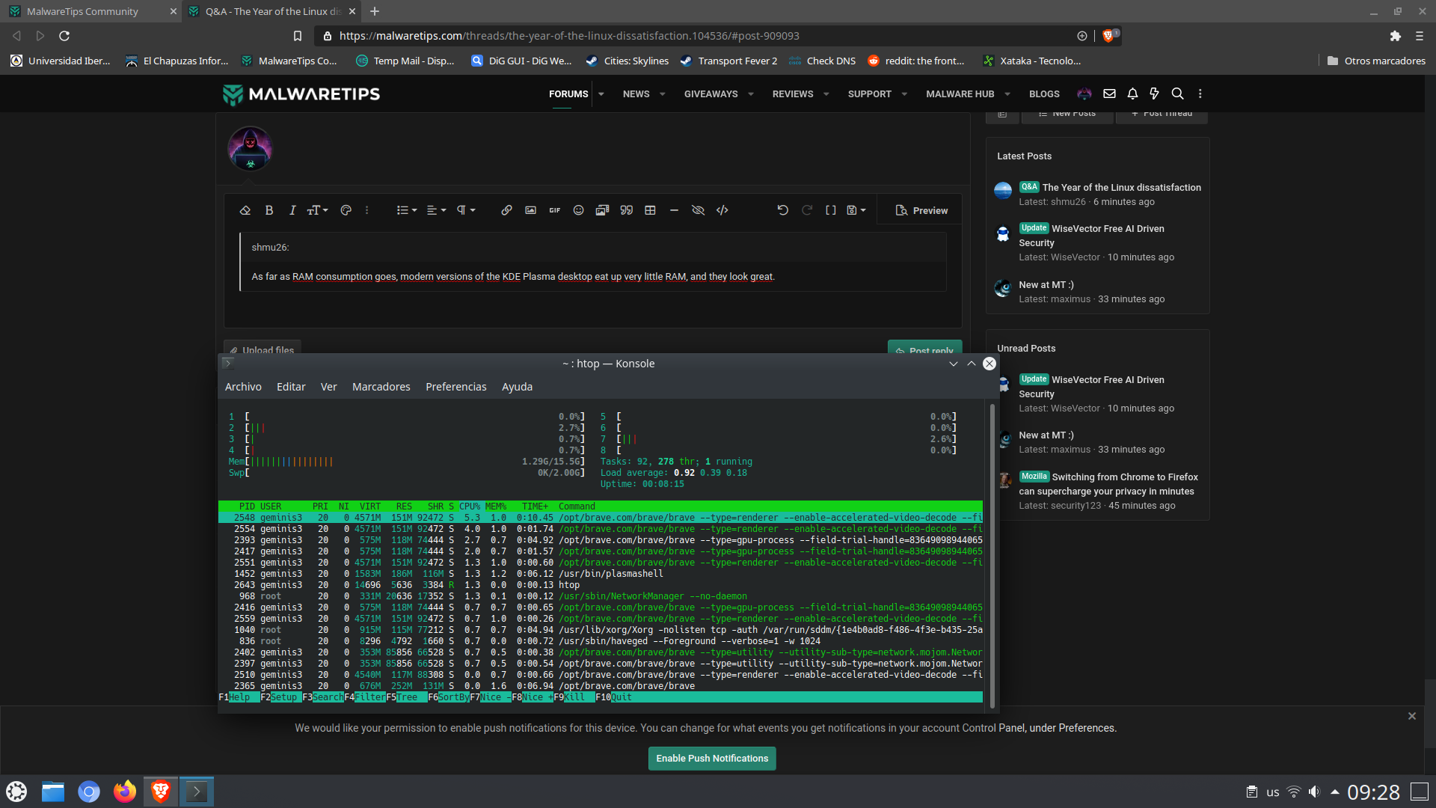Switch to the MalwareTips Community tab
This screenshot has width=1436, height=808.
click(82, 11)
